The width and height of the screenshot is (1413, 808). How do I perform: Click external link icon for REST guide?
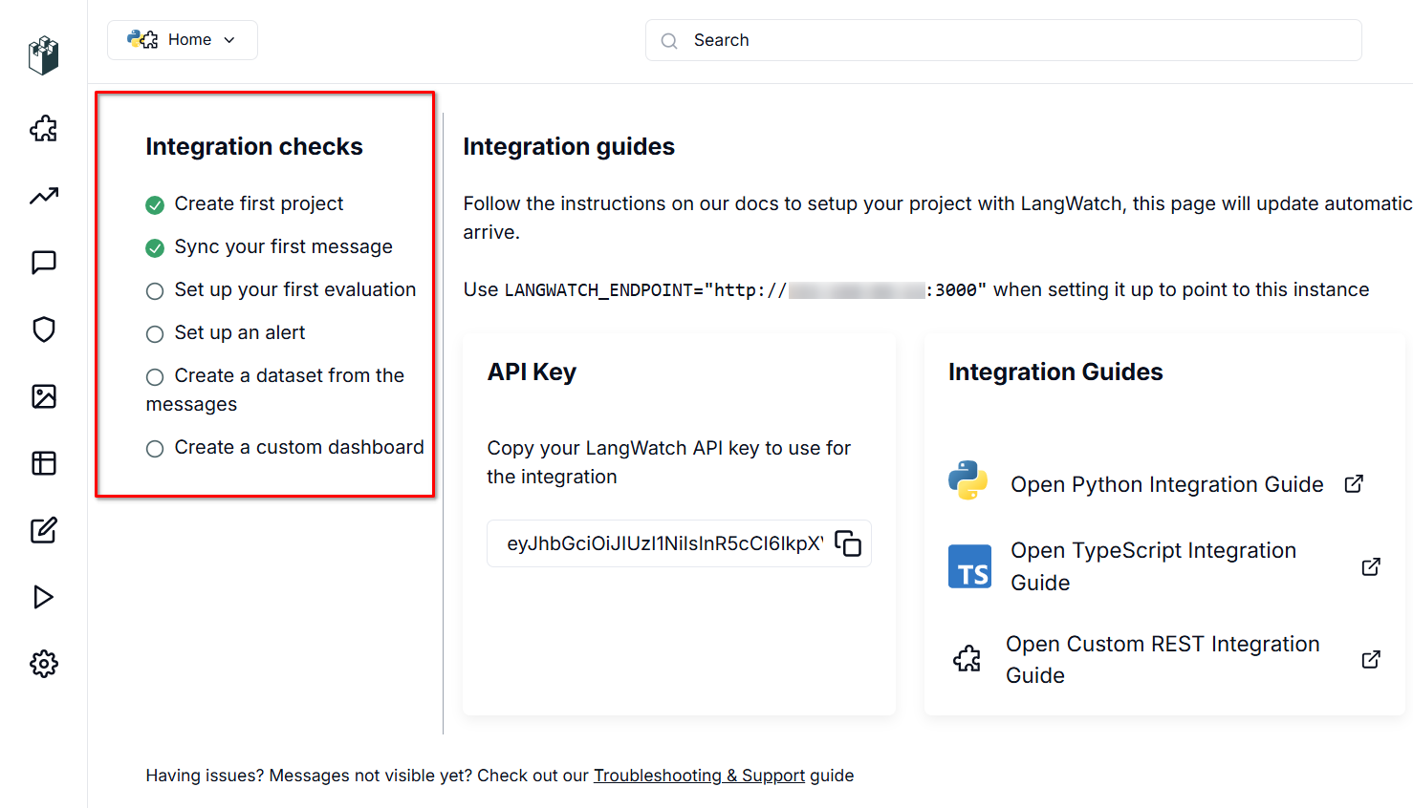pos(1371,659)
